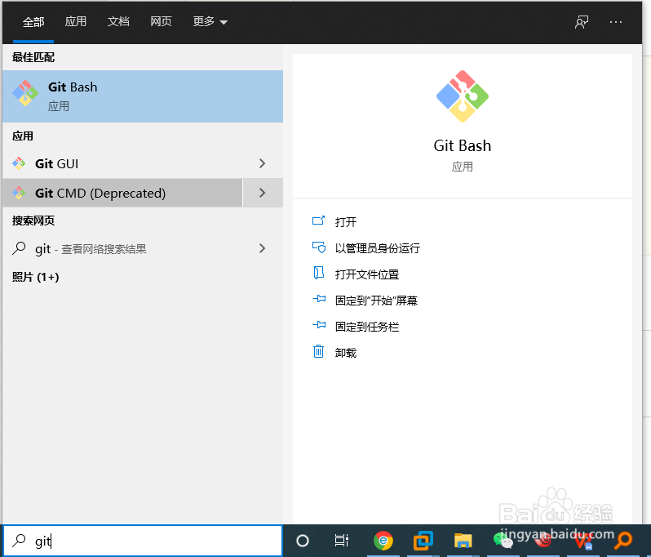Switch to the 全部 tab

click(x=33, y=21)
